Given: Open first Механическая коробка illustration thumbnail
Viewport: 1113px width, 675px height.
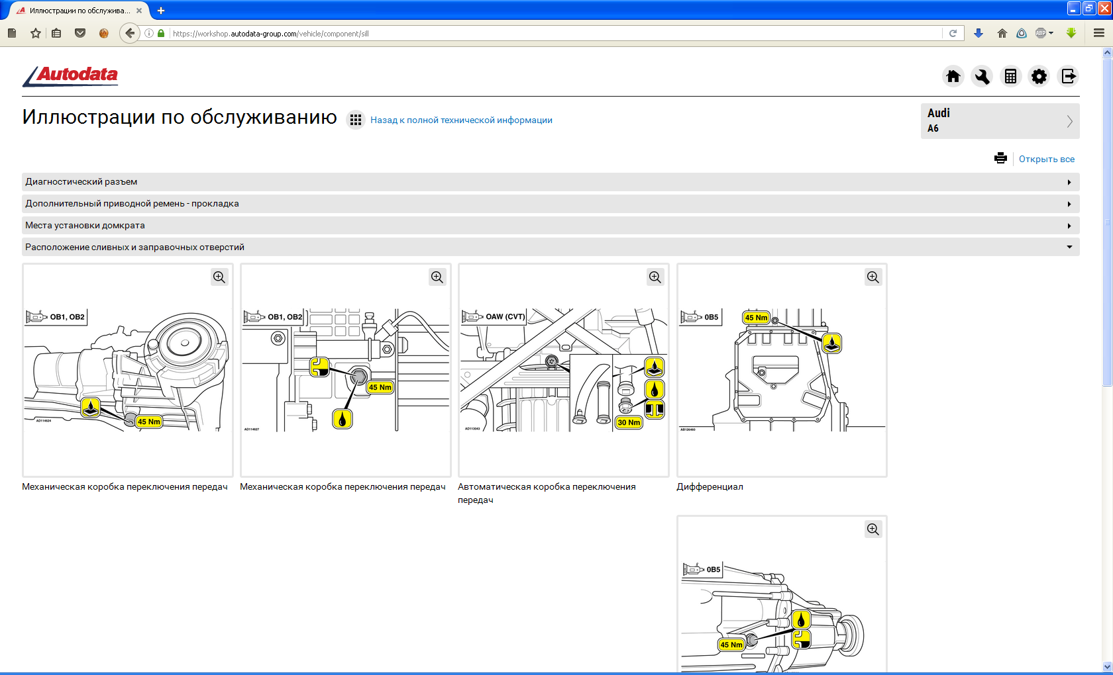Looking at the screenshot, I should (x=128, y=371).
